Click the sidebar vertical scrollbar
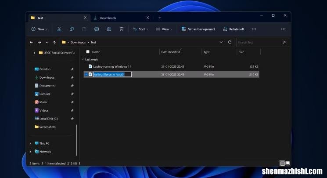 [x=77, y=140]
